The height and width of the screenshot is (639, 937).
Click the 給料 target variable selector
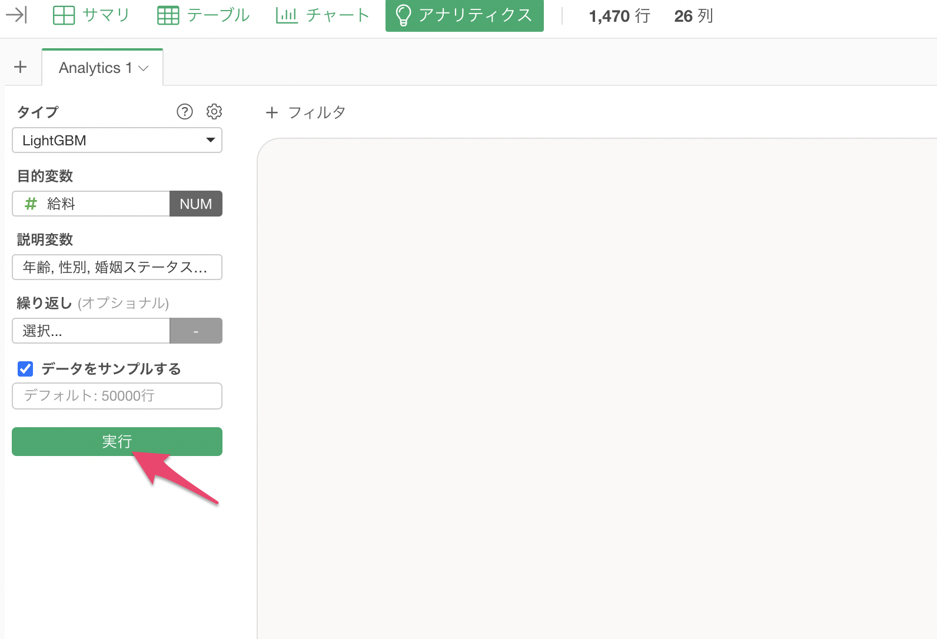(91, 204)
